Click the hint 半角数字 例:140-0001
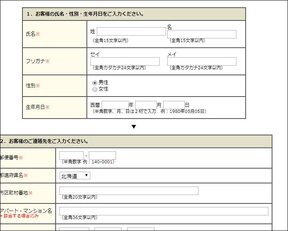The height and width of the screenshot is (231, 288). coord(88,162)
